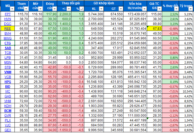The width and height of the screenshot is (194, 133).
Task: Open the KDH ticker link
Action: tap(8, 106)
